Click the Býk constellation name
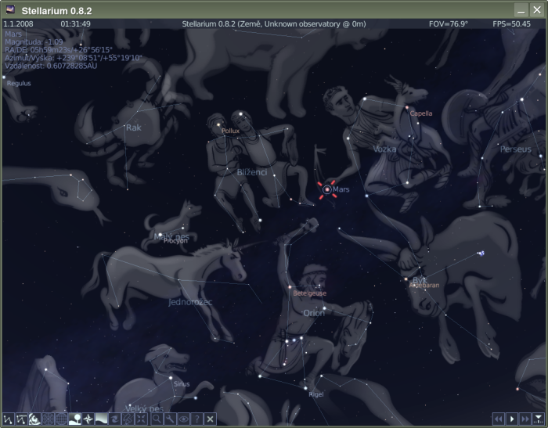 click(420, 280)
